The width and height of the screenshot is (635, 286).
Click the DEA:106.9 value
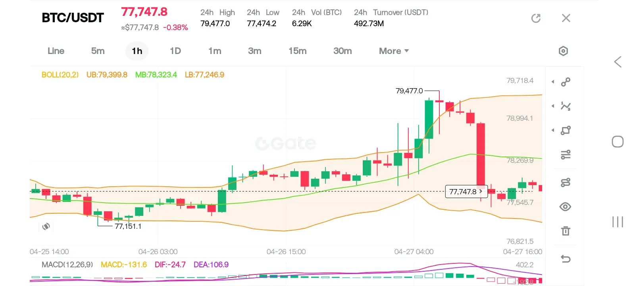(211, 265)
